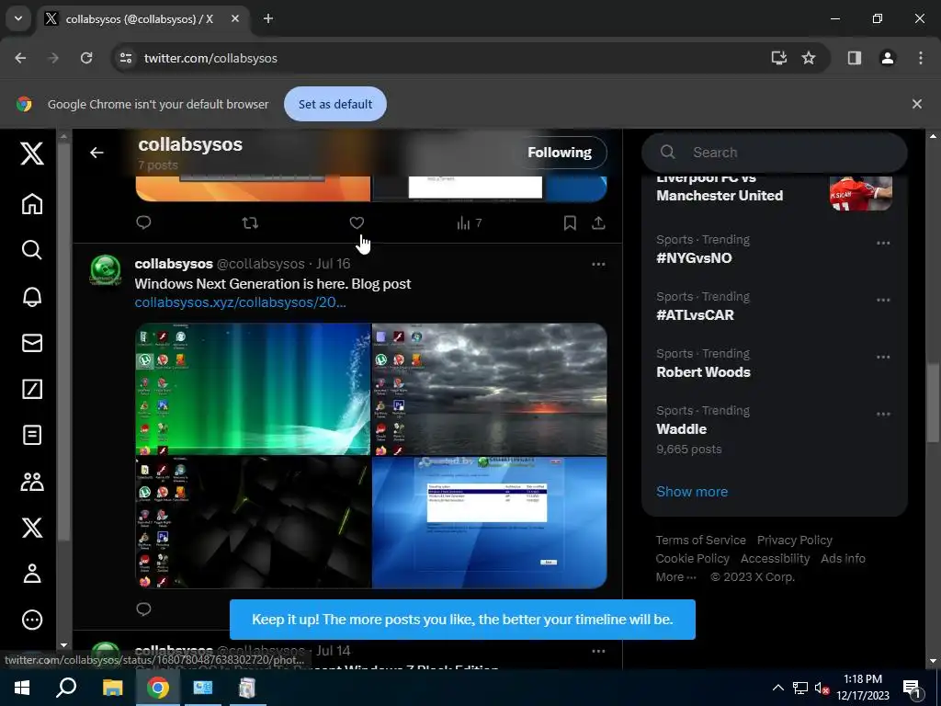Image resolution: width=941 pixels, height=706 pixels.
Task: Open Privacy Policy link
Action: pos(795,541)
